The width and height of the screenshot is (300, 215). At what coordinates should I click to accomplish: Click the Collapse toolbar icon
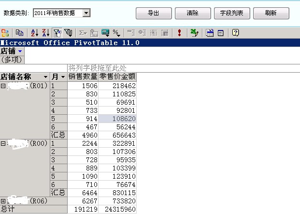(x=131, y=33)
